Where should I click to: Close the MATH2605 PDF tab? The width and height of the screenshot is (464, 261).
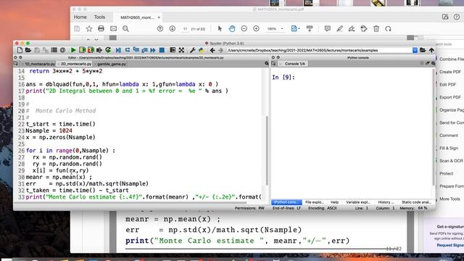pyautogui.click(x=159, y=17)
